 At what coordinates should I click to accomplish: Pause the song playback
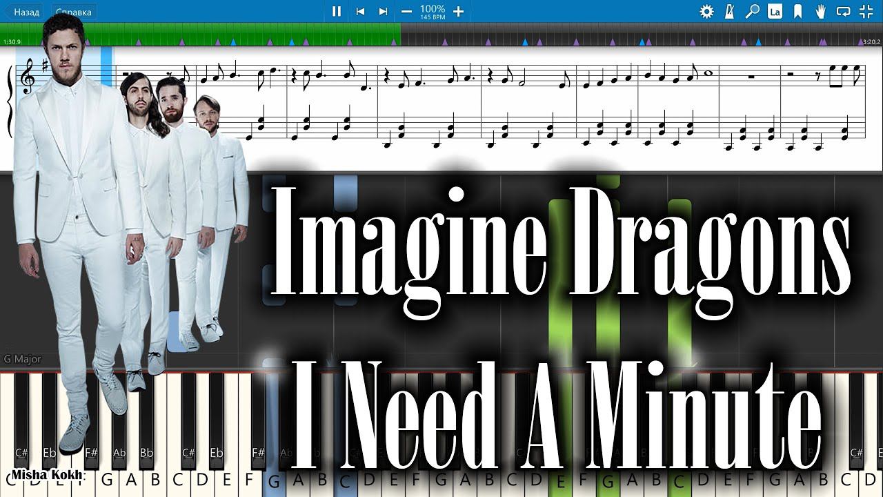point(337,11)
